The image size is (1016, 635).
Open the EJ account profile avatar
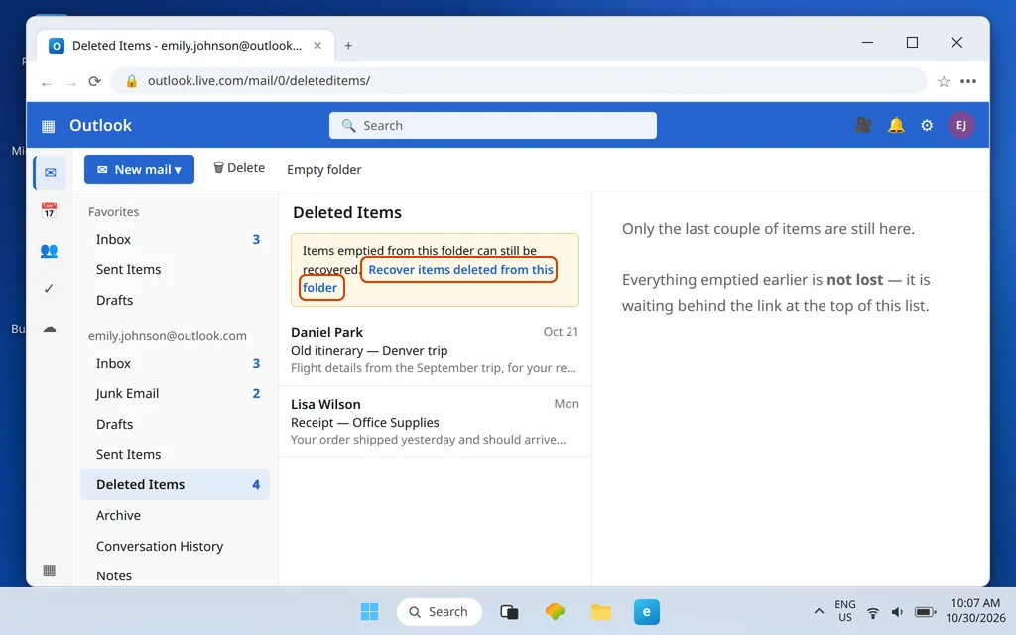960,126
